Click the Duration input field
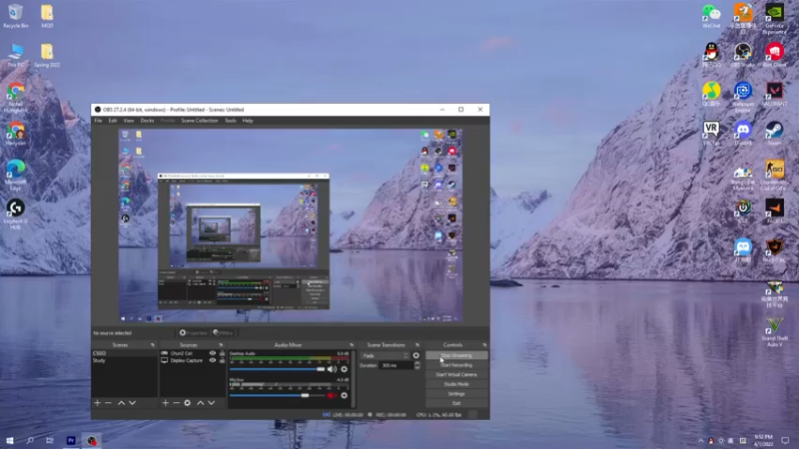The height and width of the screenshot is (449, 799). click(x=397, y=365)
